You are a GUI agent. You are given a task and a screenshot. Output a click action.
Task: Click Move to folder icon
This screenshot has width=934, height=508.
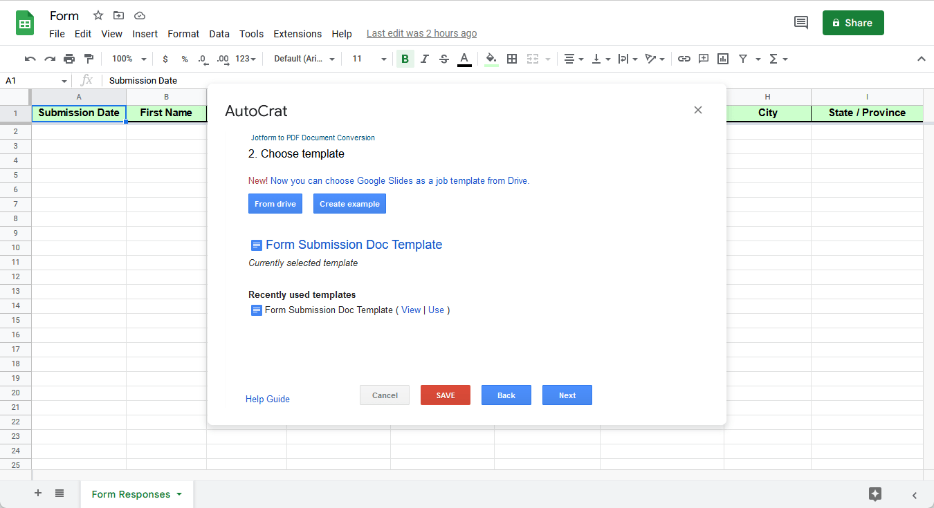(119, 15)
